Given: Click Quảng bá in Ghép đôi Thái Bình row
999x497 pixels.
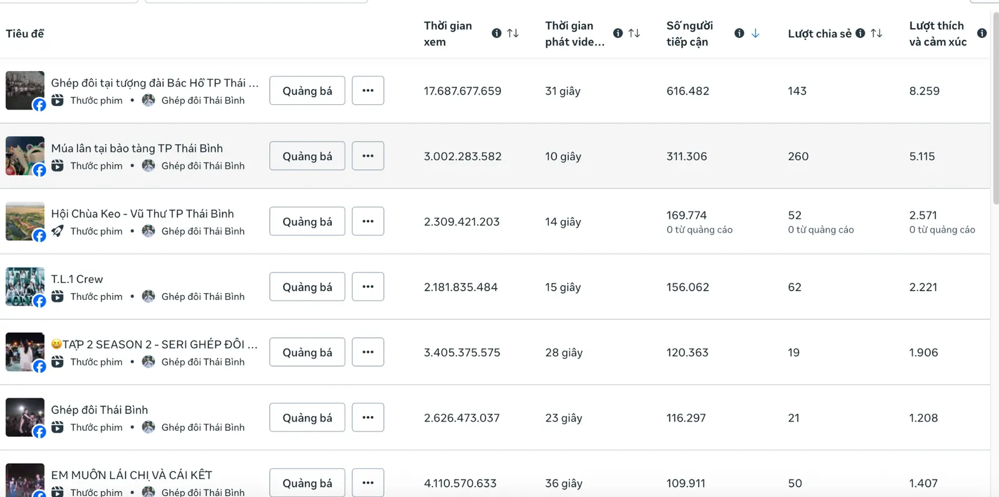Looking at the screenshot, I should click(x=307, y=418).
